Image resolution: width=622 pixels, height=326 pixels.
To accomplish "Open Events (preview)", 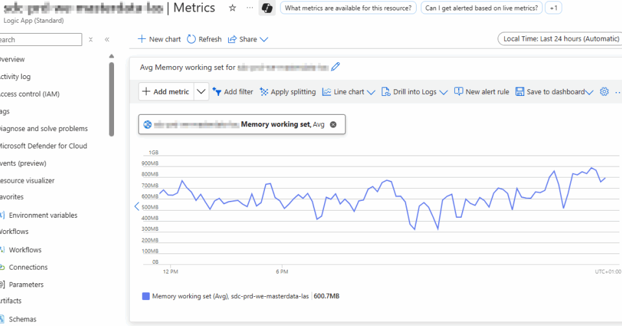I will tap(23, 163).
